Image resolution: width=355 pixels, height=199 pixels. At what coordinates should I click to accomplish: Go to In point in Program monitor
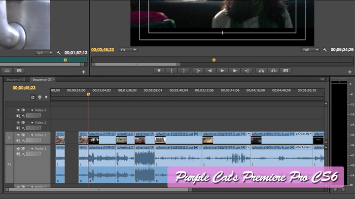coord(198,71)
